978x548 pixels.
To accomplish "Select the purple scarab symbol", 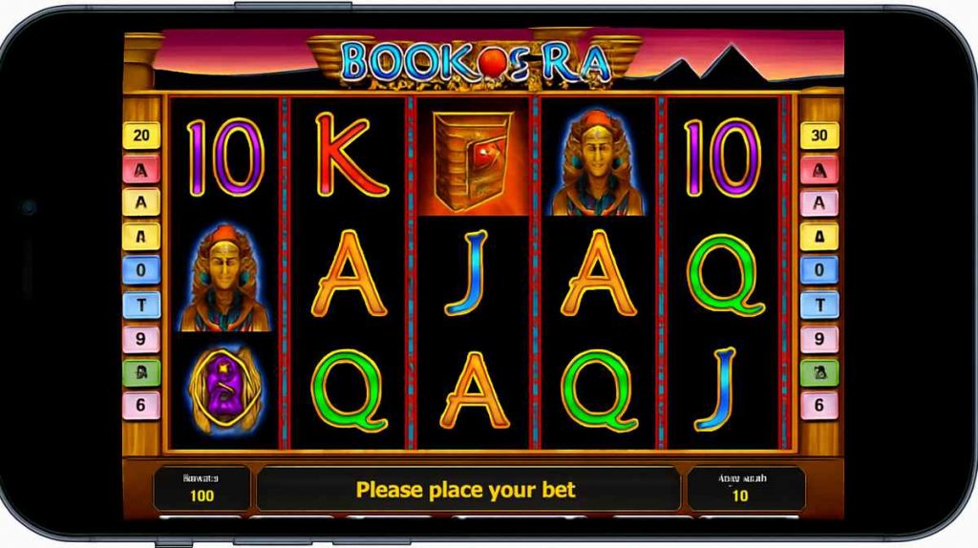I will point(225,390).
